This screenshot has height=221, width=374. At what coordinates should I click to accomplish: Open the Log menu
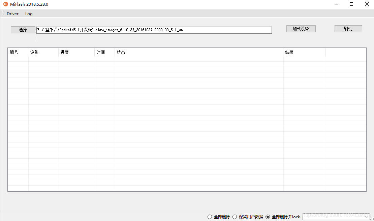(x=29, y=14)
